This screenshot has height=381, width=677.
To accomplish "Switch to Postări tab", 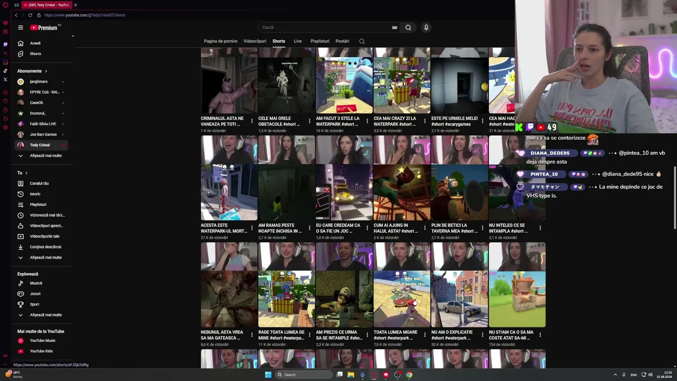I will pos(342,41).
